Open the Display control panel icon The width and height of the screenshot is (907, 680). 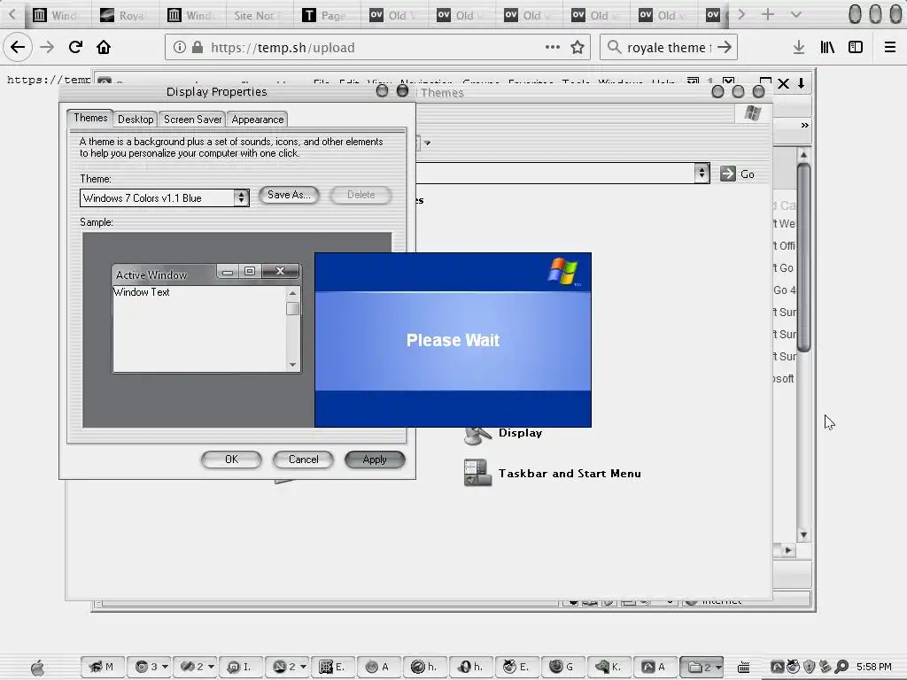[x=477, y=435]
